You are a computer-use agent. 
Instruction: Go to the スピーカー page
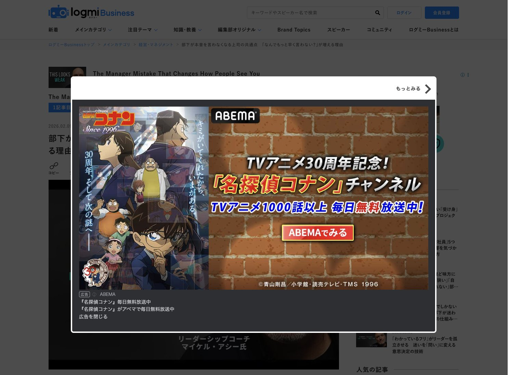pos(338,30)
